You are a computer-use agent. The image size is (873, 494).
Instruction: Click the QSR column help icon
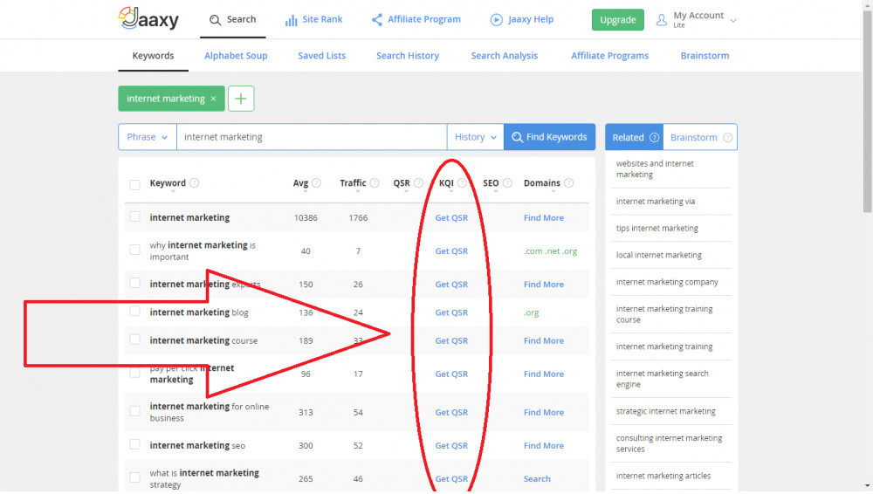tap(419, 182)
